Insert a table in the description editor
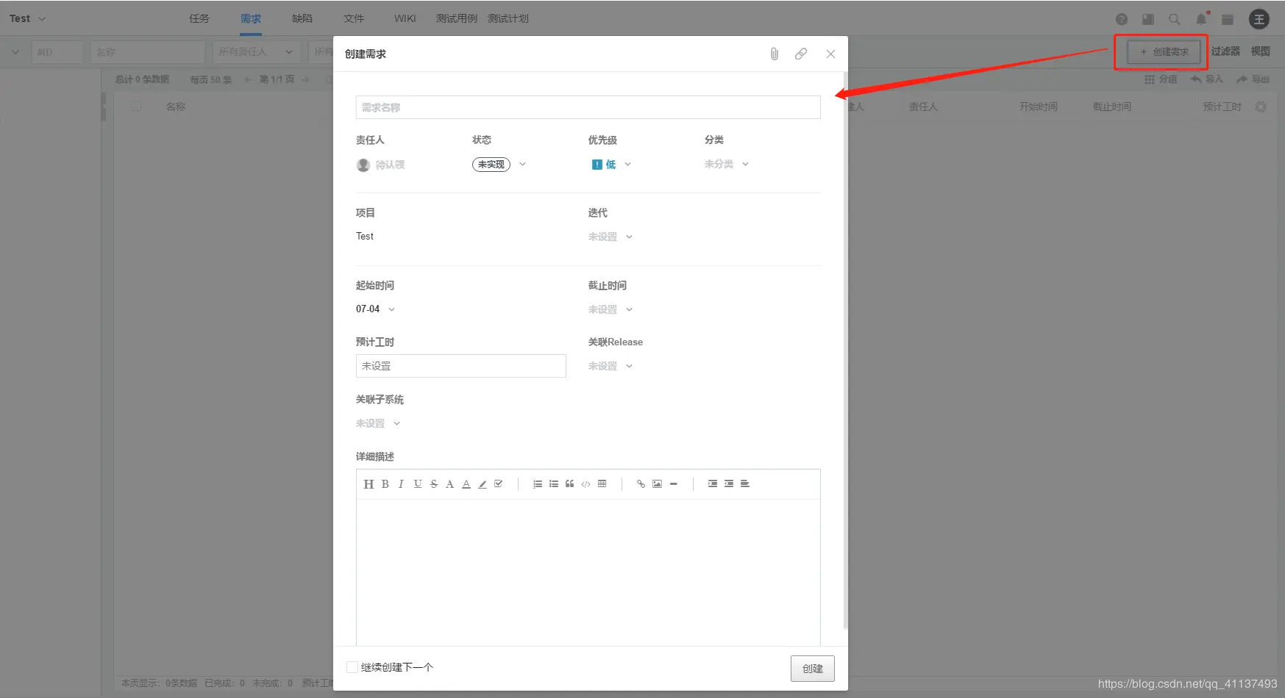This screenshot has width=1285, height=698. pos(602,483)
